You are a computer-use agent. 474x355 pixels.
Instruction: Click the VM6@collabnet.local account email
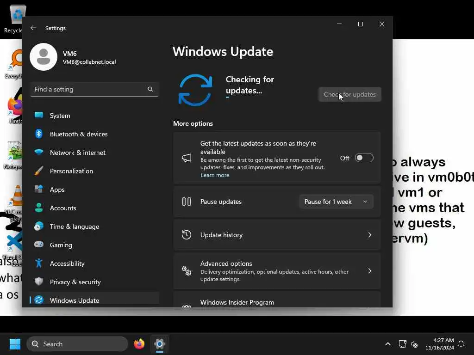(89, 62)
